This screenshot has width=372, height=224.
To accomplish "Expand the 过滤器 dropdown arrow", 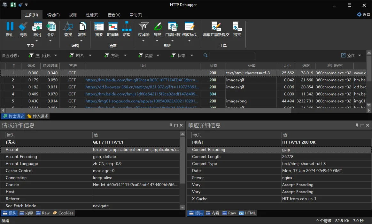I will click(143, 41).
